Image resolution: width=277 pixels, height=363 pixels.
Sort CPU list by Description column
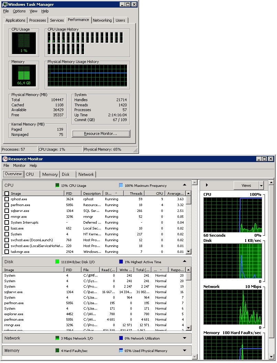tap(92, 193)
